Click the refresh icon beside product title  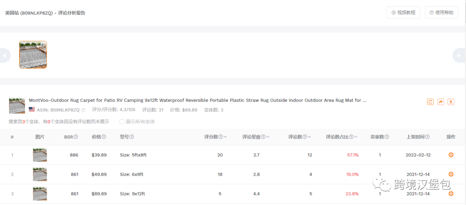430,102
